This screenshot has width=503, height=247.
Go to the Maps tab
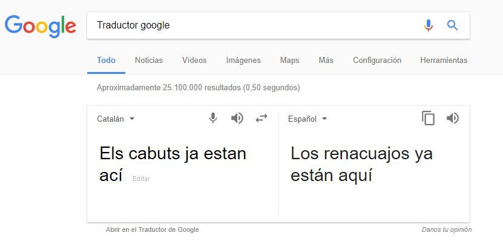[289, 61]
